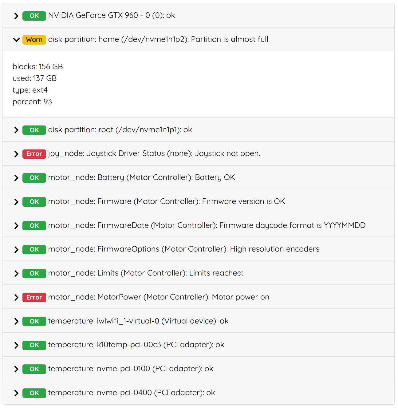Toggle the nvme-pci-0400 temperature row
Screen dimensions: 398x409
click(16, 393)
